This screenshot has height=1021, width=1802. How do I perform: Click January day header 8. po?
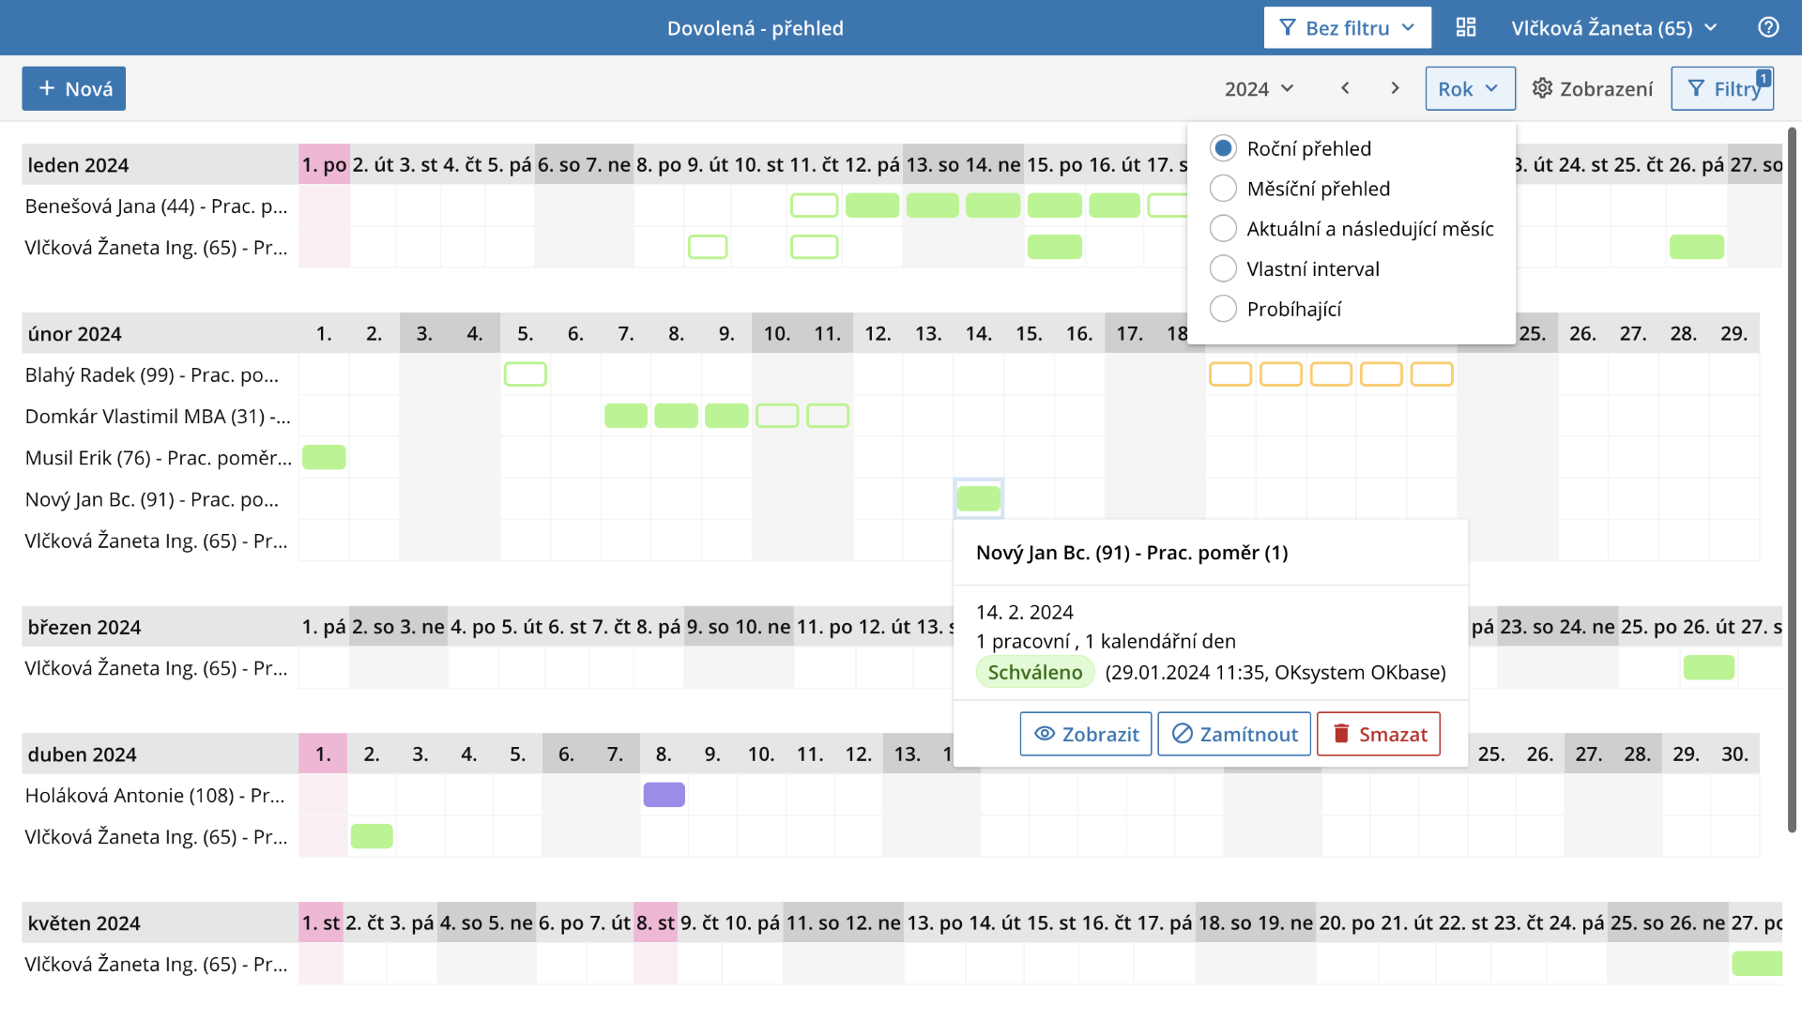[x=659, y=165]
